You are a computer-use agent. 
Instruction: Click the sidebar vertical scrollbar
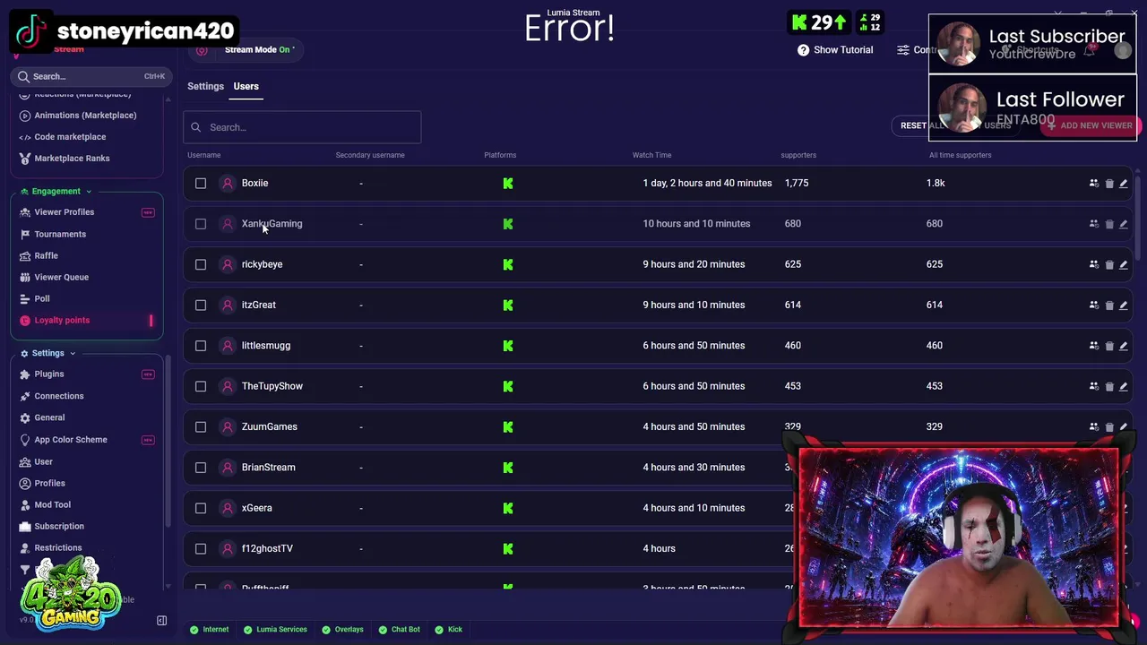(x=168, y=439)
